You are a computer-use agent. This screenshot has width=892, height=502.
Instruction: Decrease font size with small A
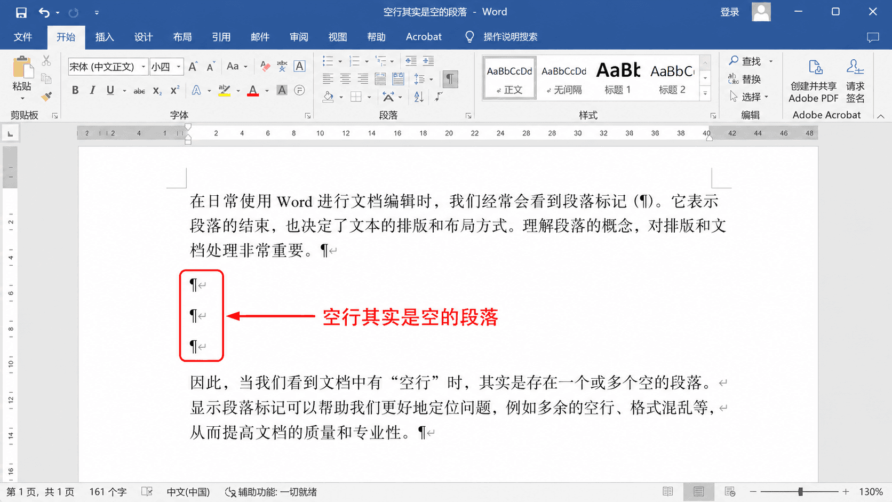[x=211, y=67]
